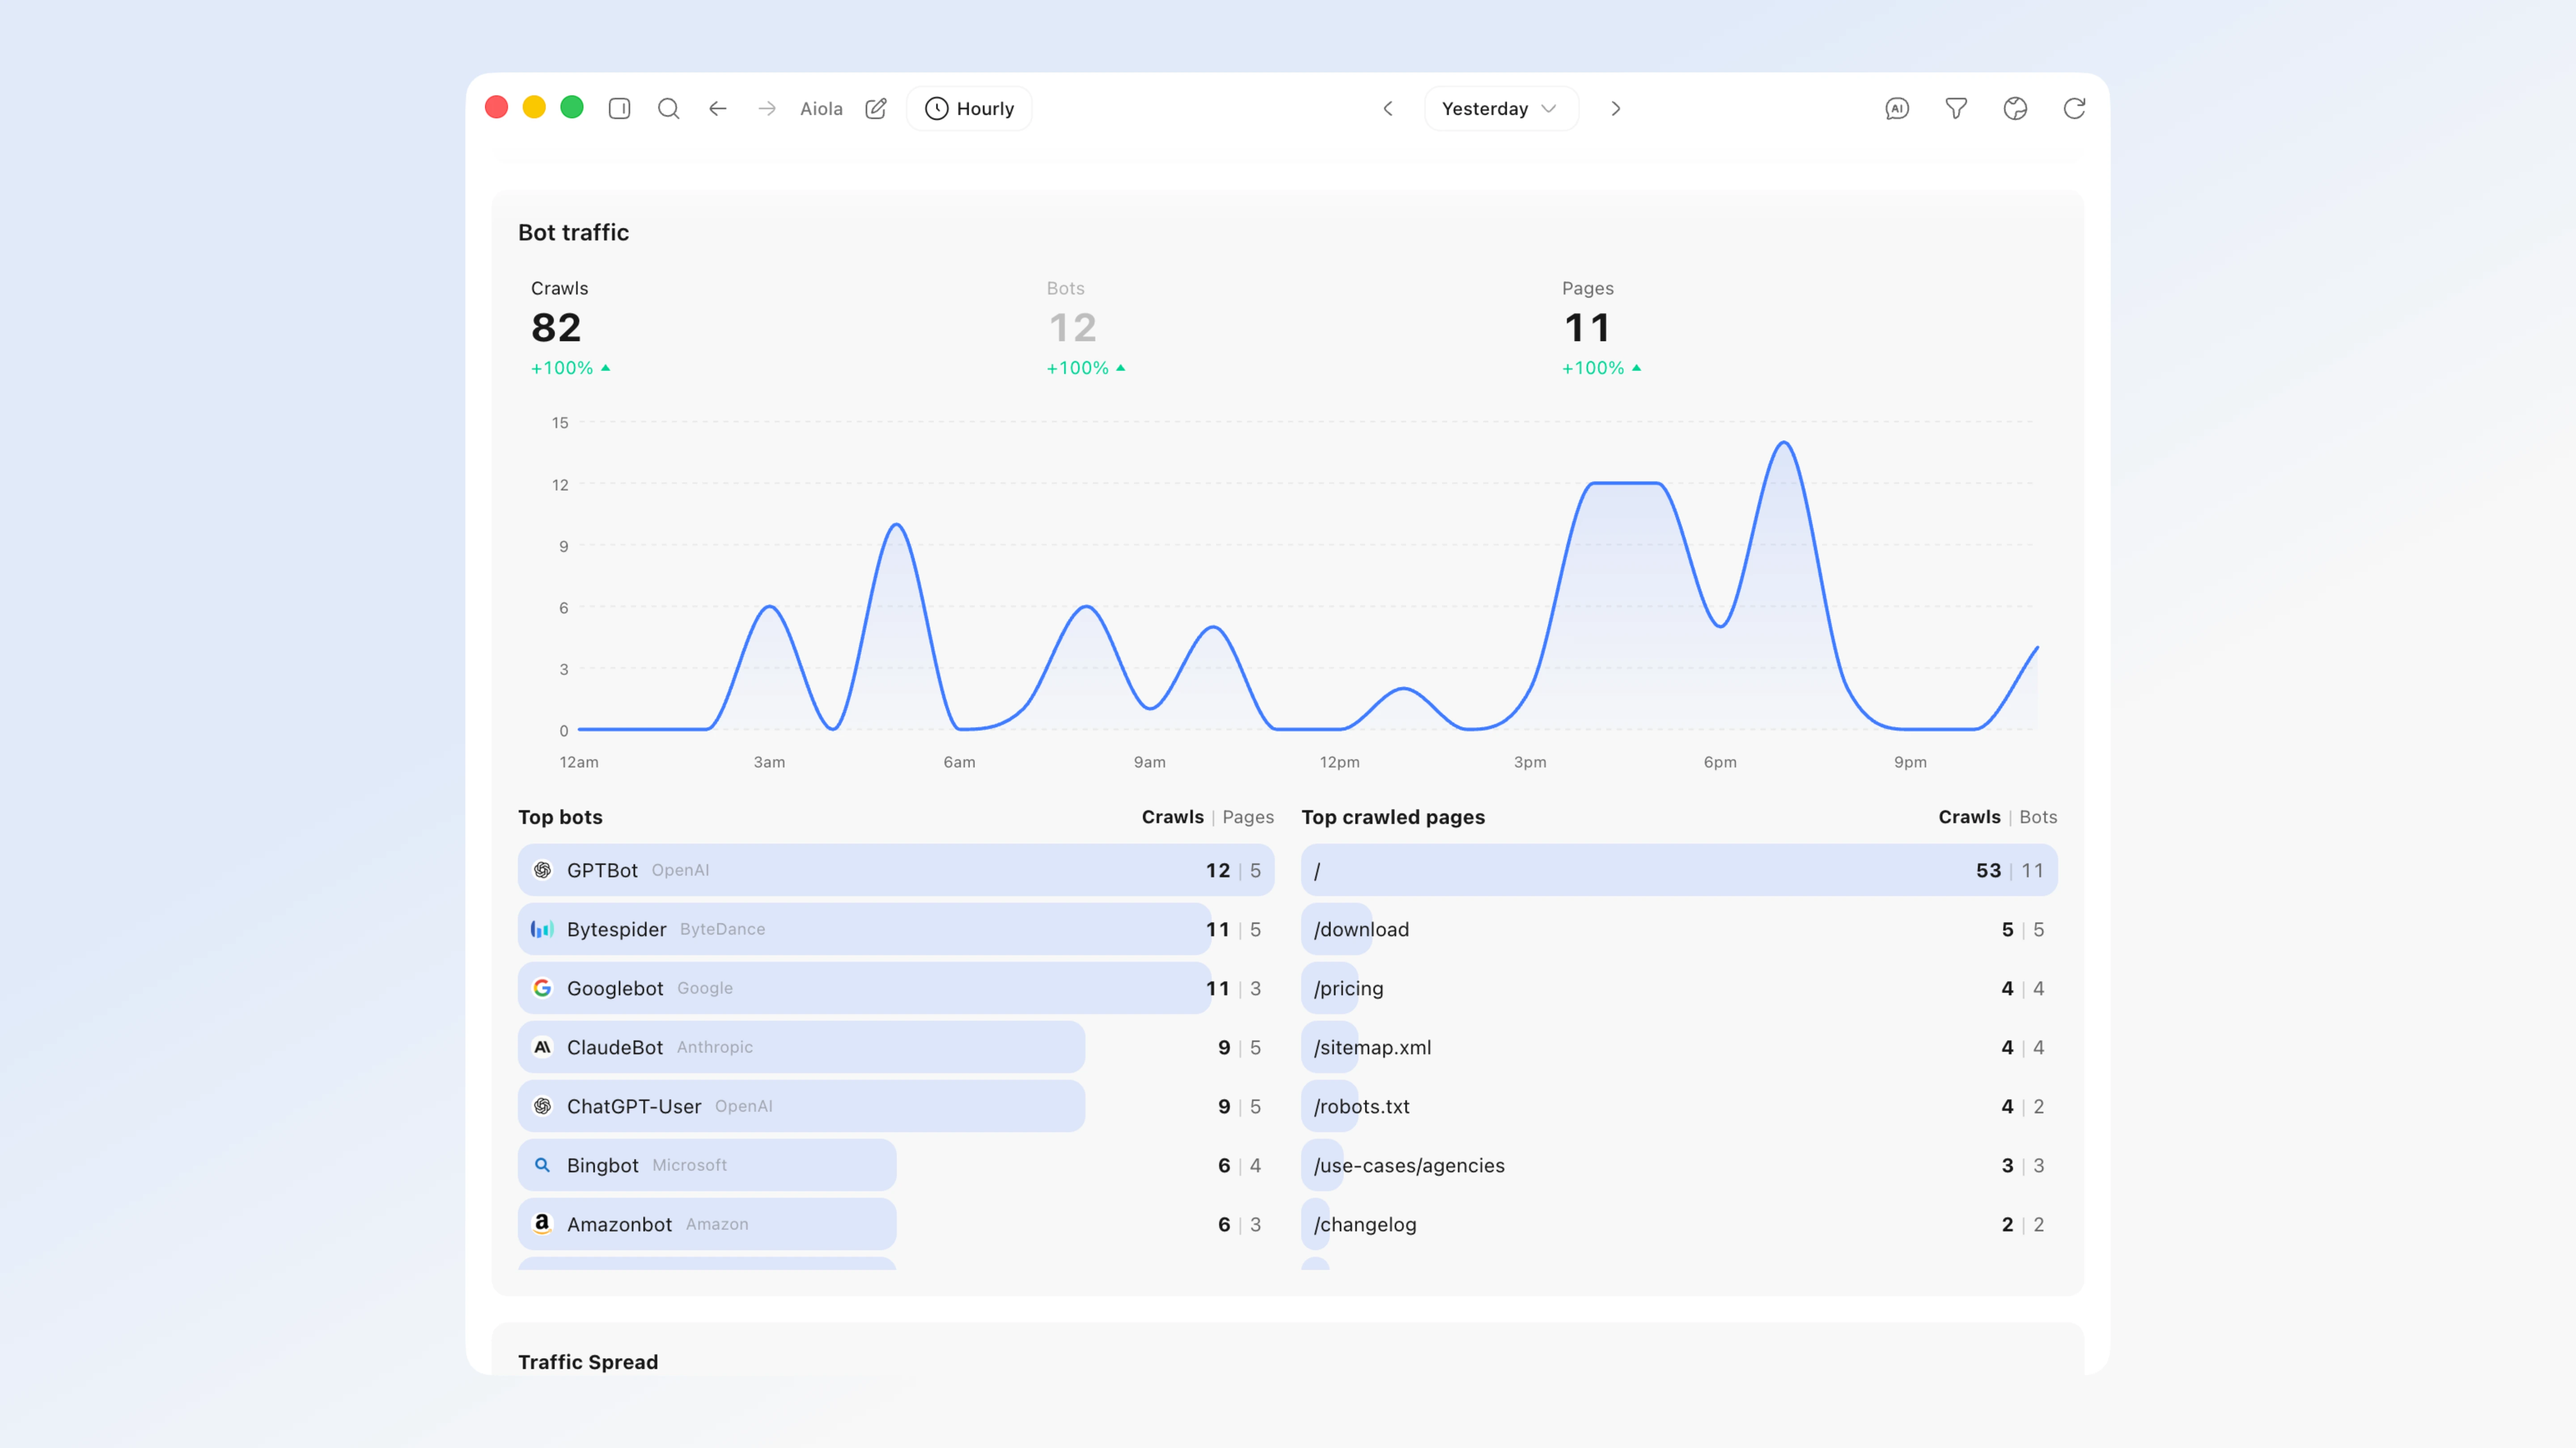Viewport: 2576px width, 1448px height.
Task: Select the ChatGPT-User row
Action: click(896, 1105)
